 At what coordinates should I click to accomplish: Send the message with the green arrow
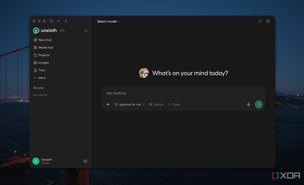click(x=258, y=105)
